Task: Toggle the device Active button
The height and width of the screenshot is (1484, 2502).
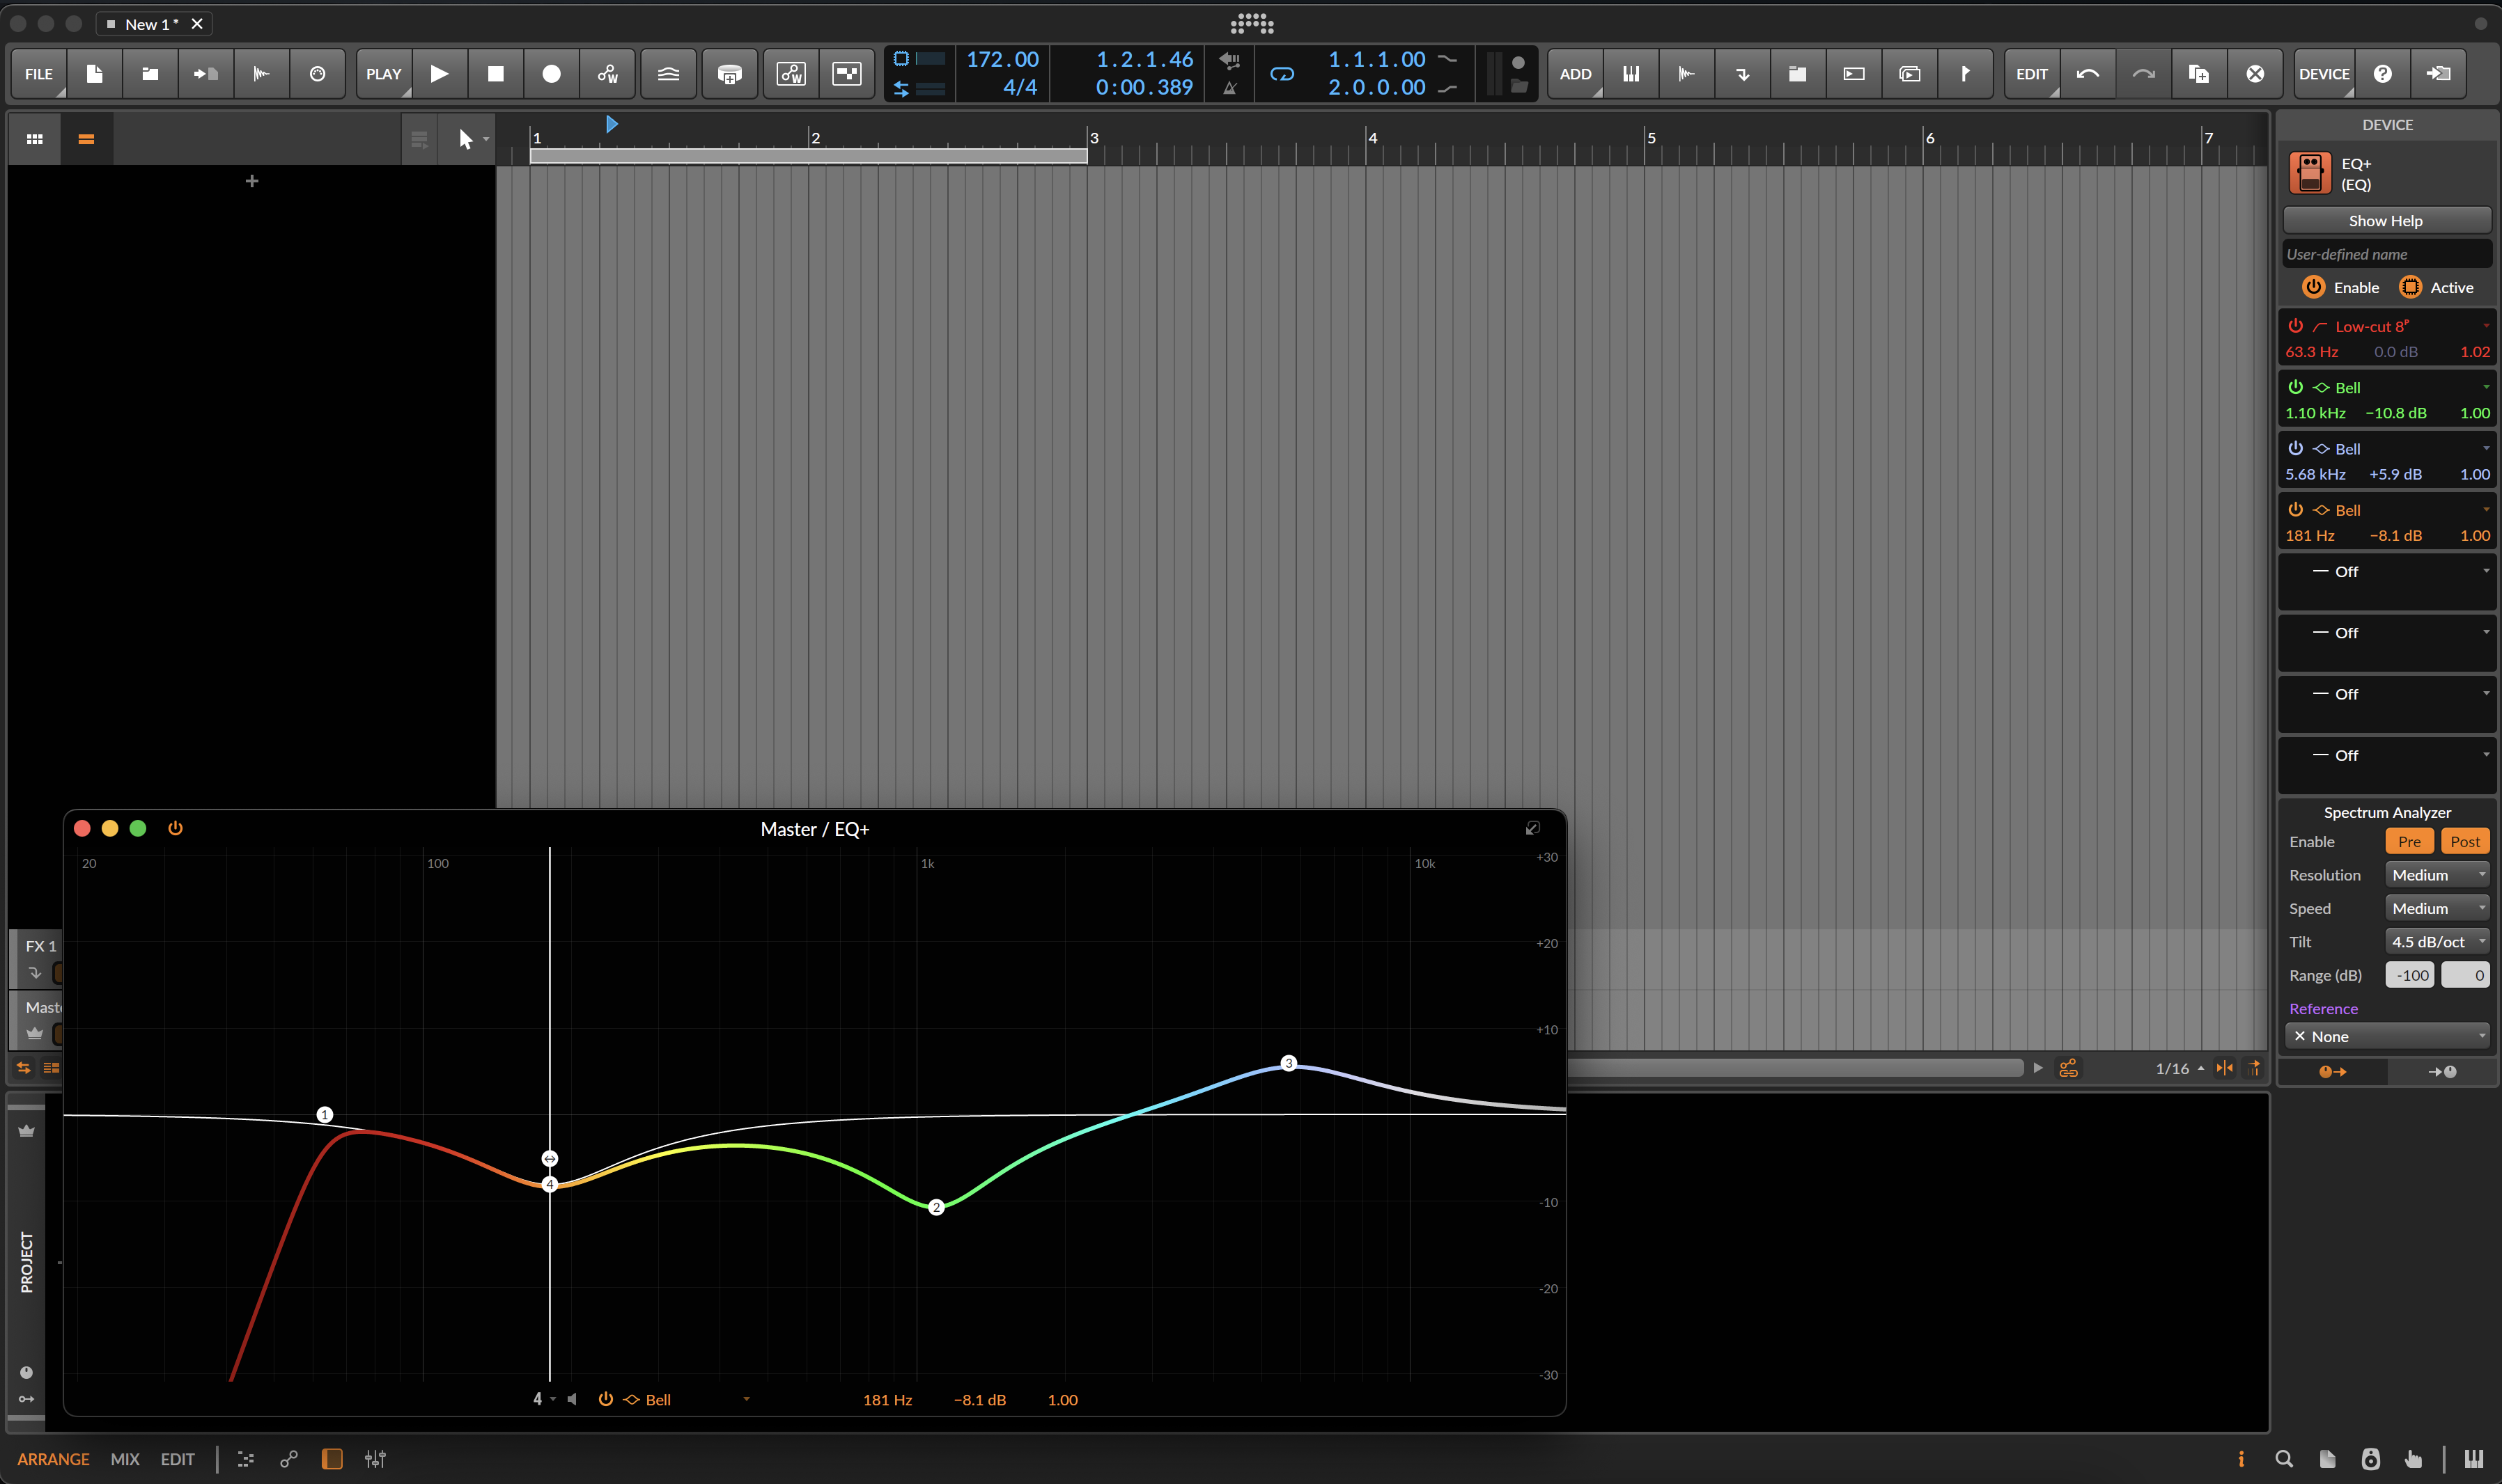Action: tap(2410, 287)
